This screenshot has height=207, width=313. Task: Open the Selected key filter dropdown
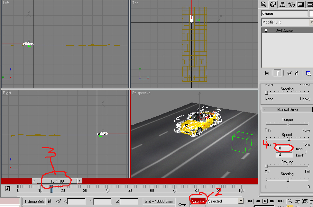241,201
